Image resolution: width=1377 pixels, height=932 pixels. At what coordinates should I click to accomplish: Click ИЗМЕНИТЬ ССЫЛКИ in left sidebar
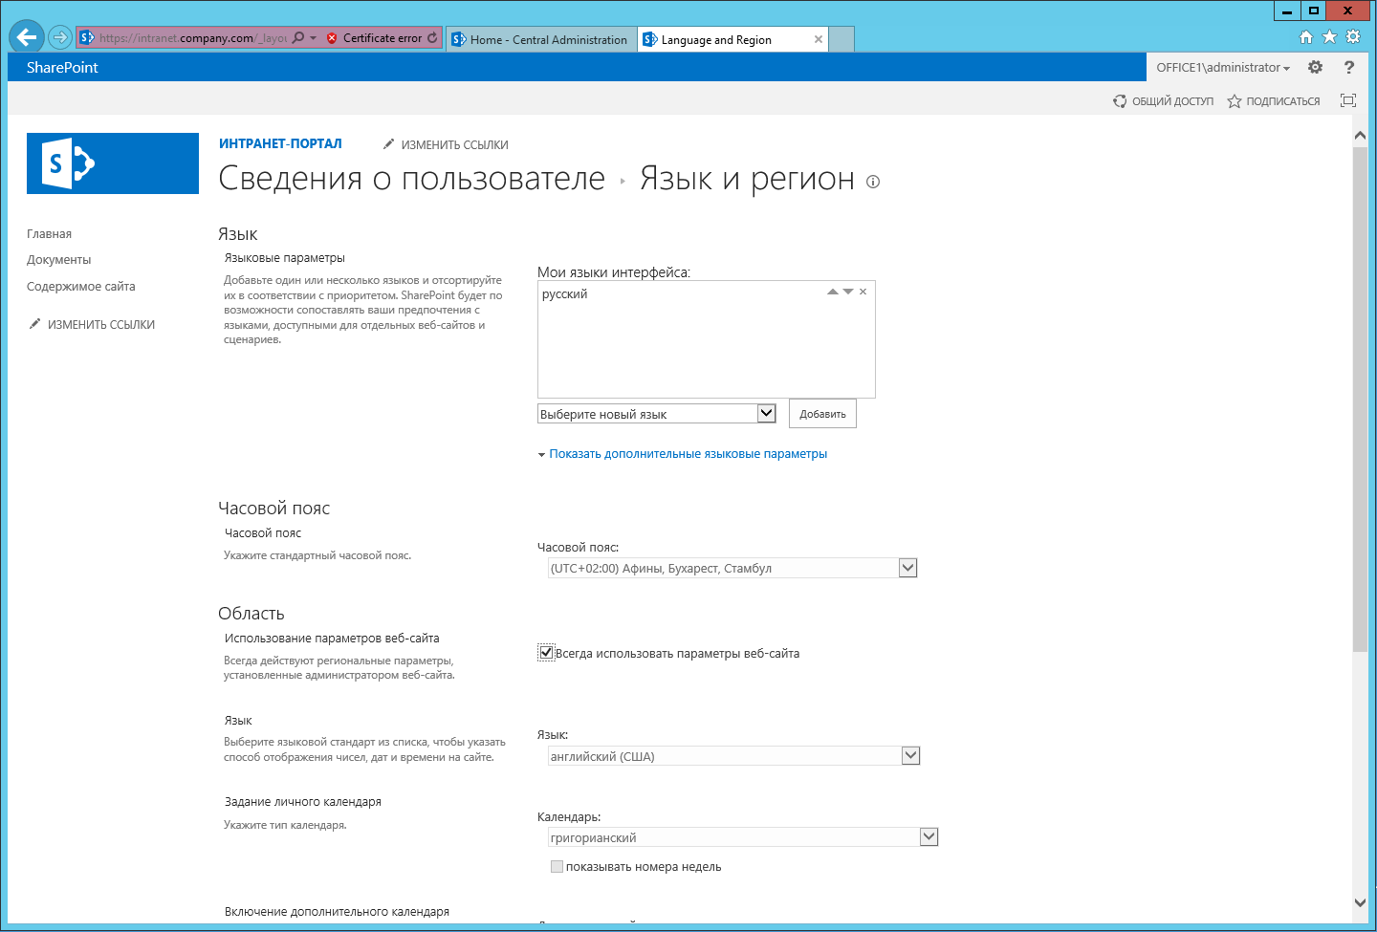[92, 325]
